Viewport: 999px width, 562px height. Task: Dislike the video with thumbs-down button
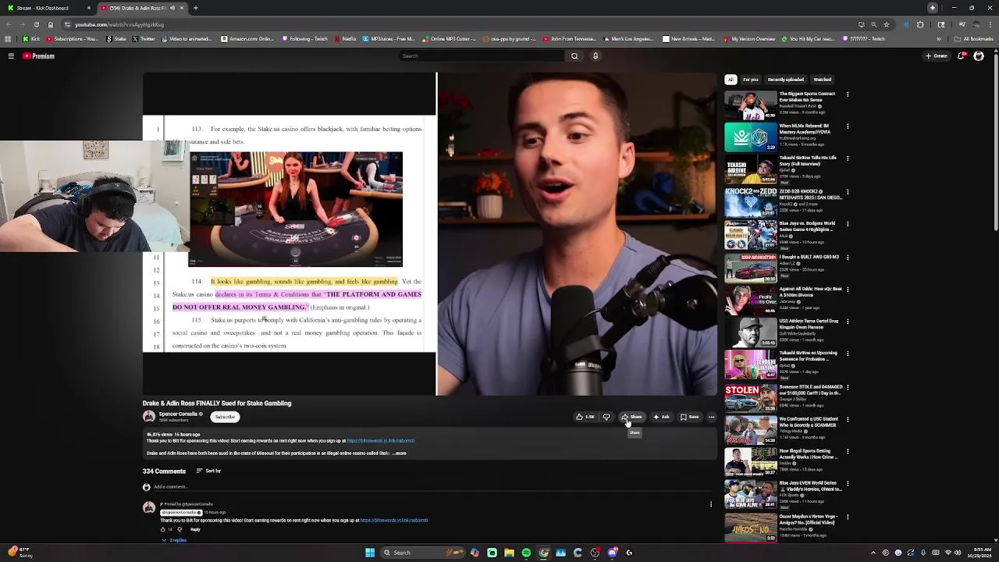click(x=606, y=417)
